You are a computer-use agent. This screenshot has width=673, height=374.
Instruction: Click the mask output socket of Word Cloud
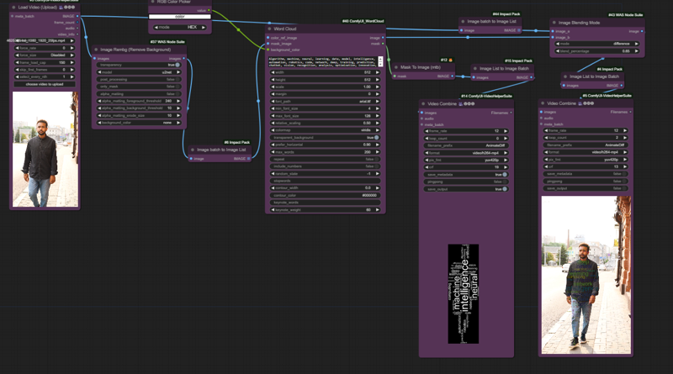[x=383, y=44]
